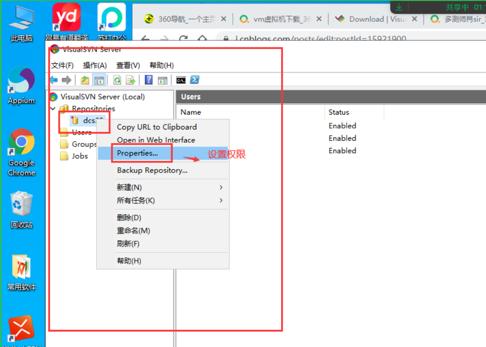486x347 pixels.
Task: Click the Refresh toolbar icon
Action: 117,80
